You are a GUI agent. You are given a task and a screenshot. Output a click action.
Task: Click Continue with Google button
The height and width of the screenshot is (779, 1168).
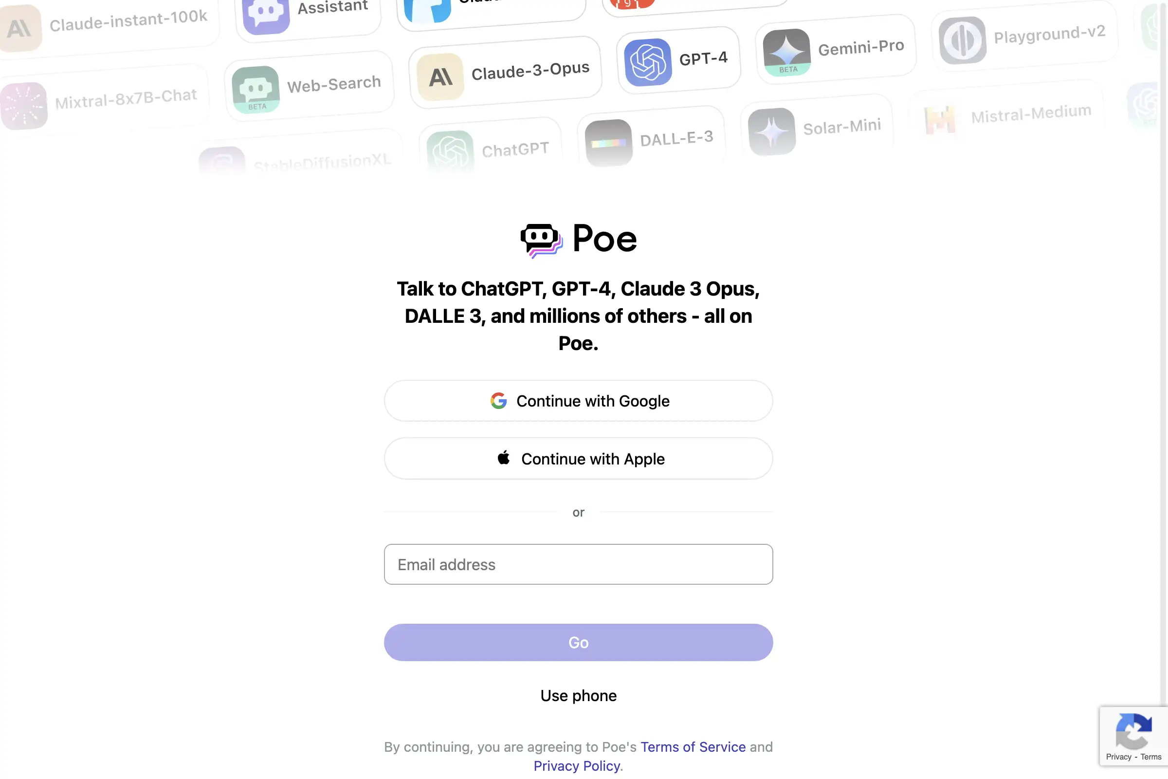point(579,401)
